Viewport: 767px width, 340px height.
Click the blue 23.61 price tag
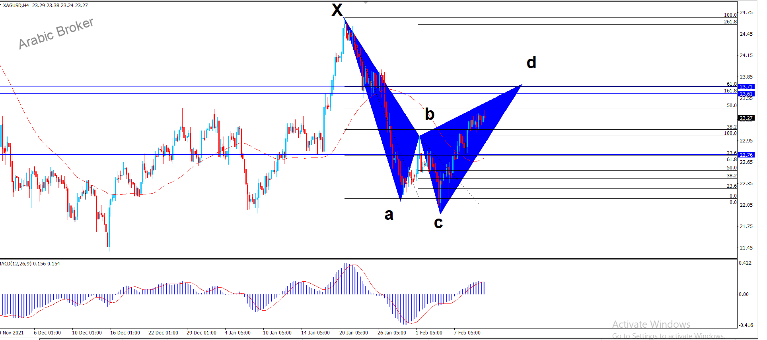click(746, 94)
